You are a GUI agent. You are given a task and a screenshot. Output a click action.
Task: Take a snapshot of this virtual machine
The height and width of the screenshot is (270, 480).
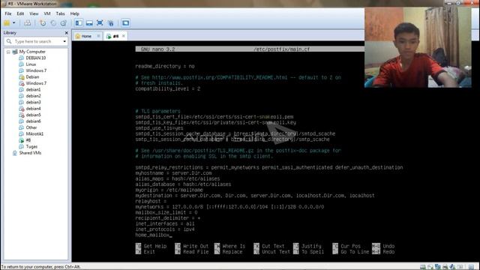(x=43, y=23)
